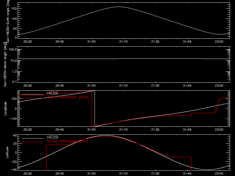Click 22:00 time label under Longitude plot
Image resolution: width=235 pixels, height=176 pixels.
[x=219, y=130]
